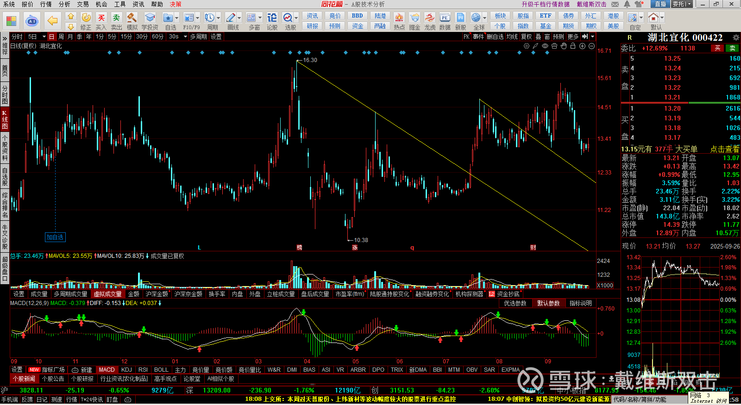Open the dropdown arrow after 更多 toolbar
741x405 pixels.
point(592,37)
